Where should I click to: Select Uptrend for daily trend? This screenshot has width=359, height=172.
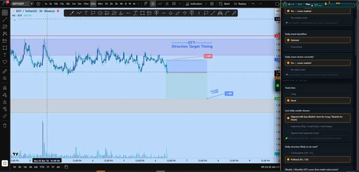click(x=317, y=40)
